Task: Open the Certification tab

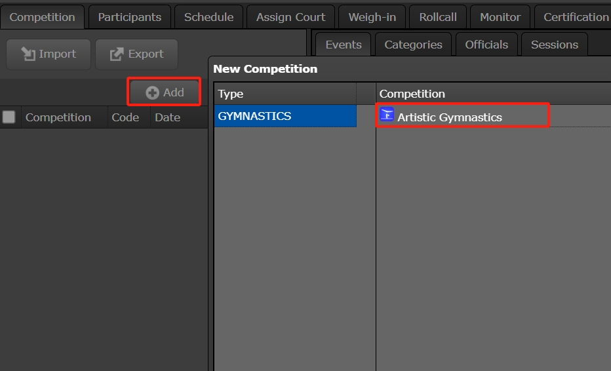Action: click(x=576, y=17)
